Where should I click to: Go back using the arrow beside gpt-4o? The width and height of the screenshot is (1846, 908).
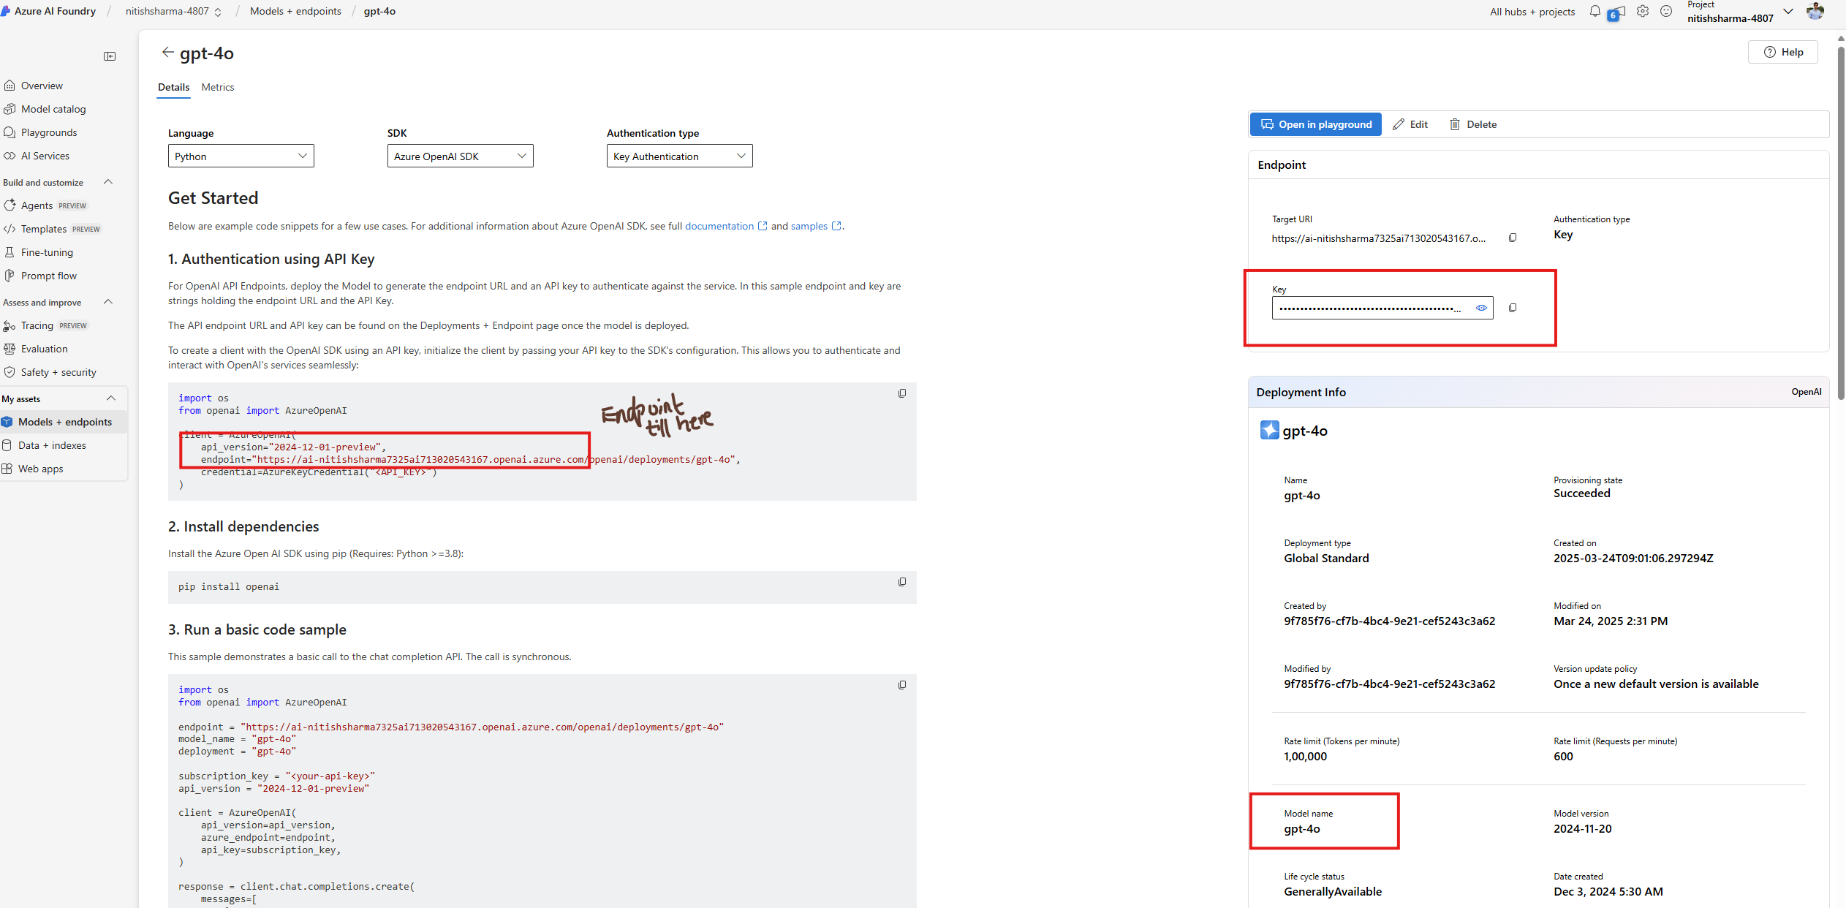point(167,52)
